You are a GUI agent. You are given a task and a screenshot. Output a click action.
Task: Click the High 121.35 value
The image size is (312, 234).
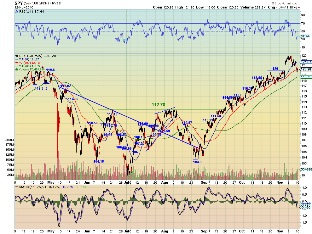pos(185,7)
